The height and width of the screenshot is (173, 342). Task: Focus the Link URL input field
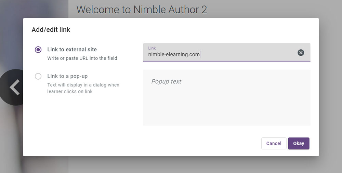pyautogui.click(x=227, y=52)
